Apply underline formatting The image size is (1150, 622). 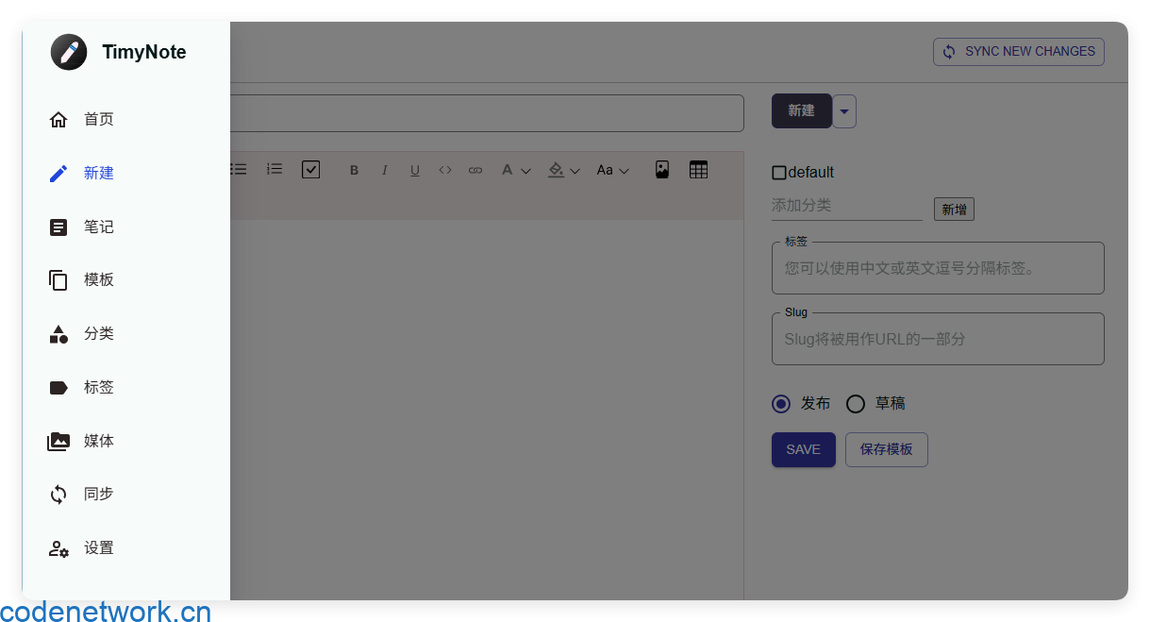click(x=415, y=171)
